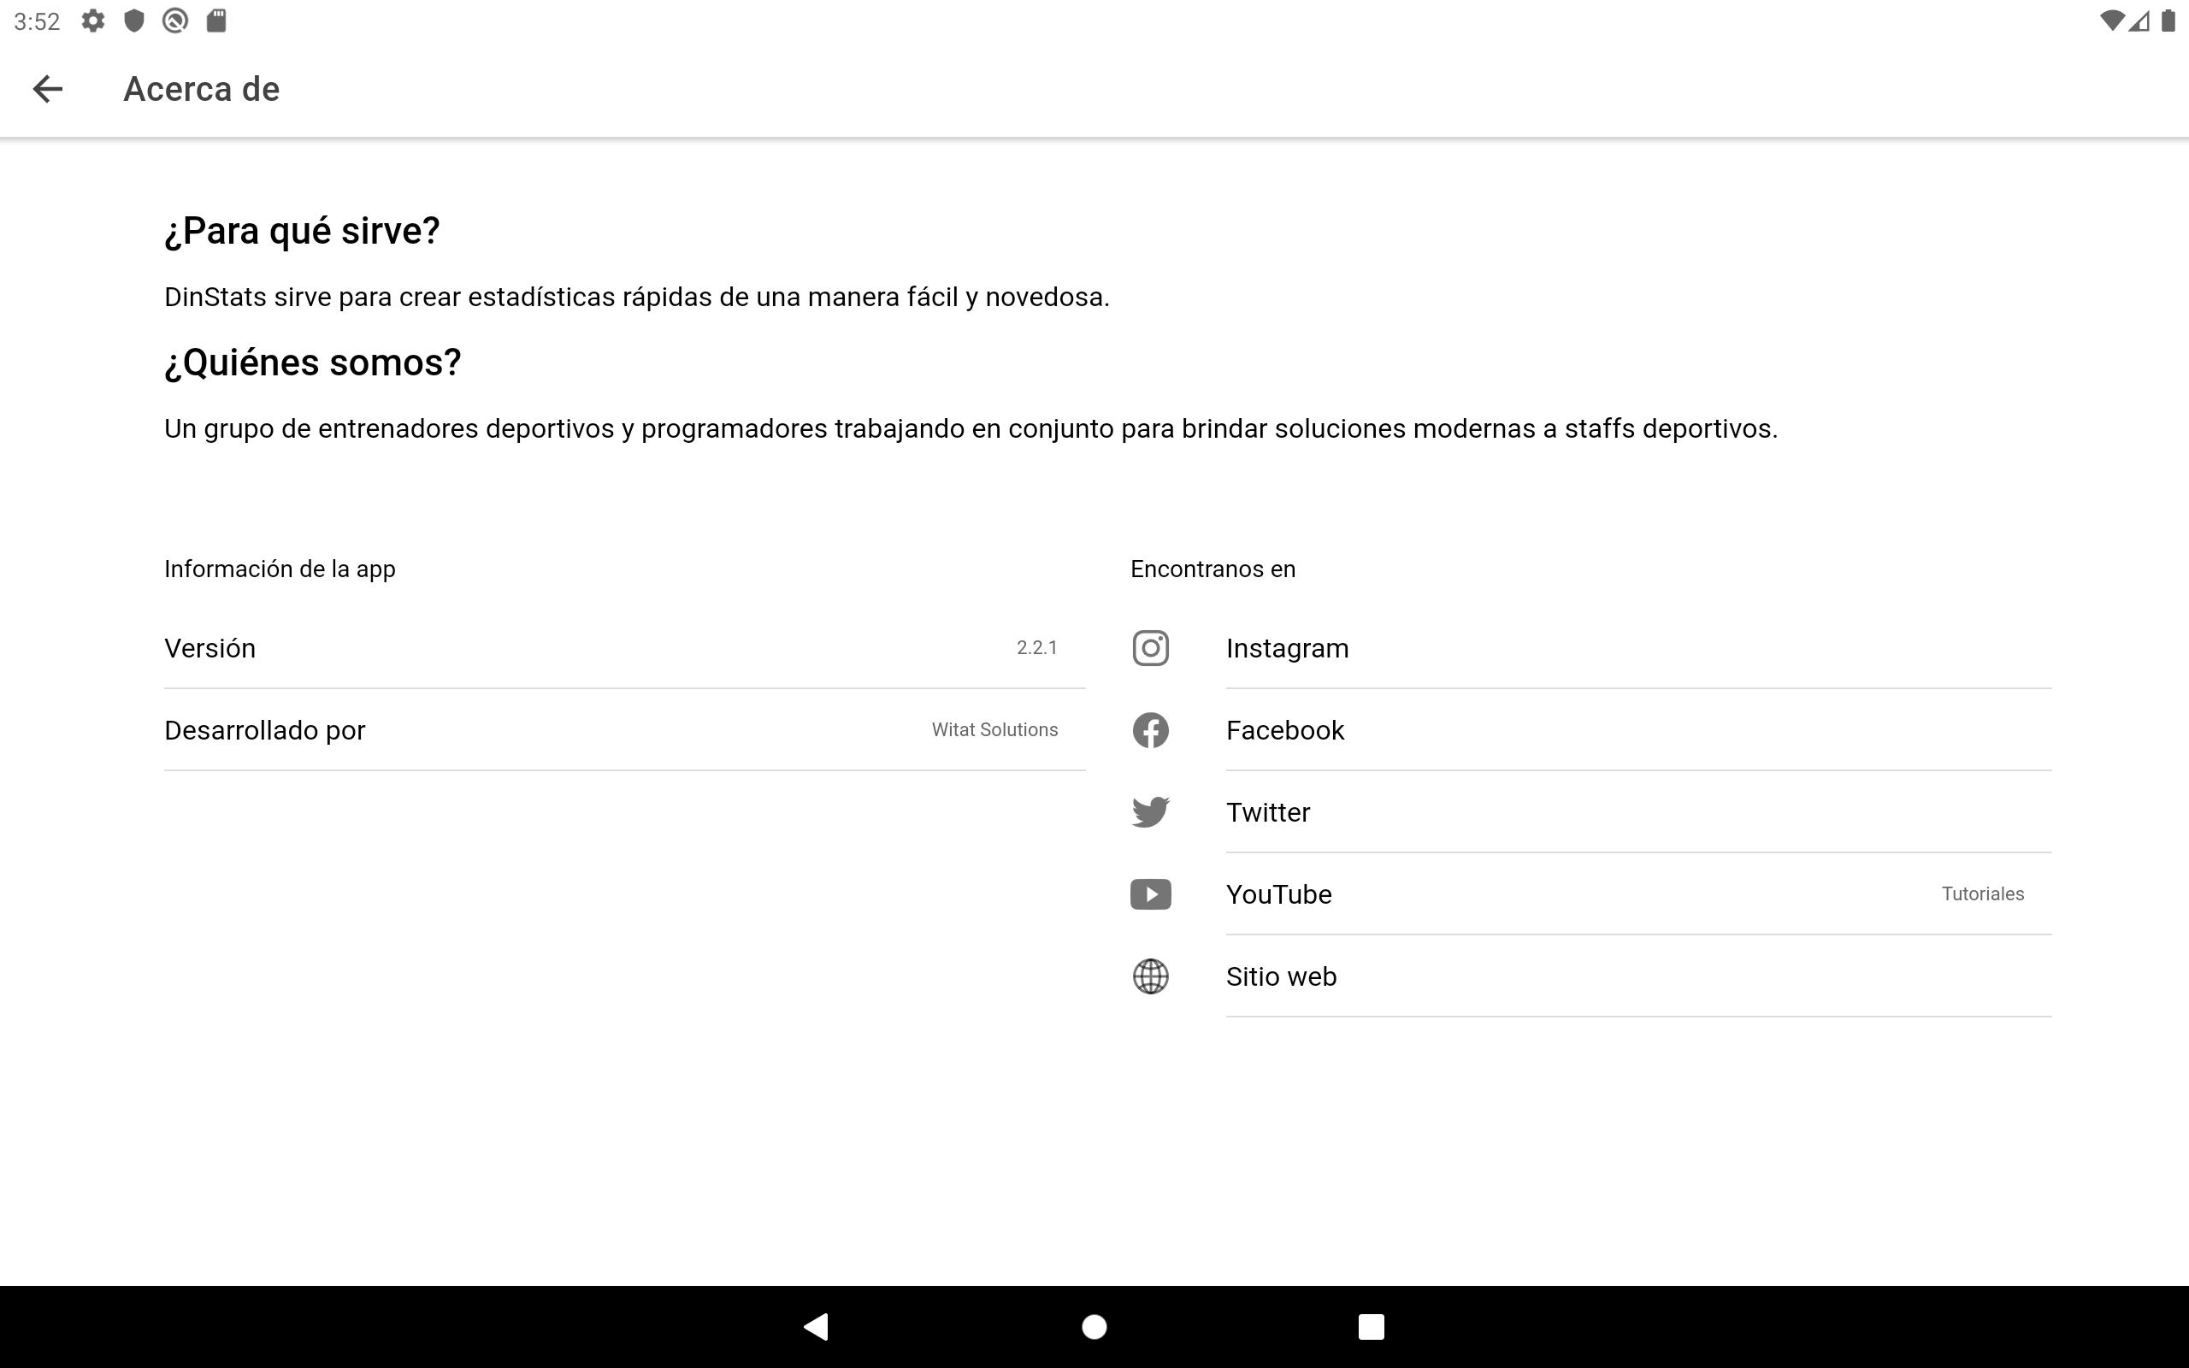Tap the shield status bar icon
Image resolution: width=2189 pixels, height=1368 pixels.
tap(134, 21)
